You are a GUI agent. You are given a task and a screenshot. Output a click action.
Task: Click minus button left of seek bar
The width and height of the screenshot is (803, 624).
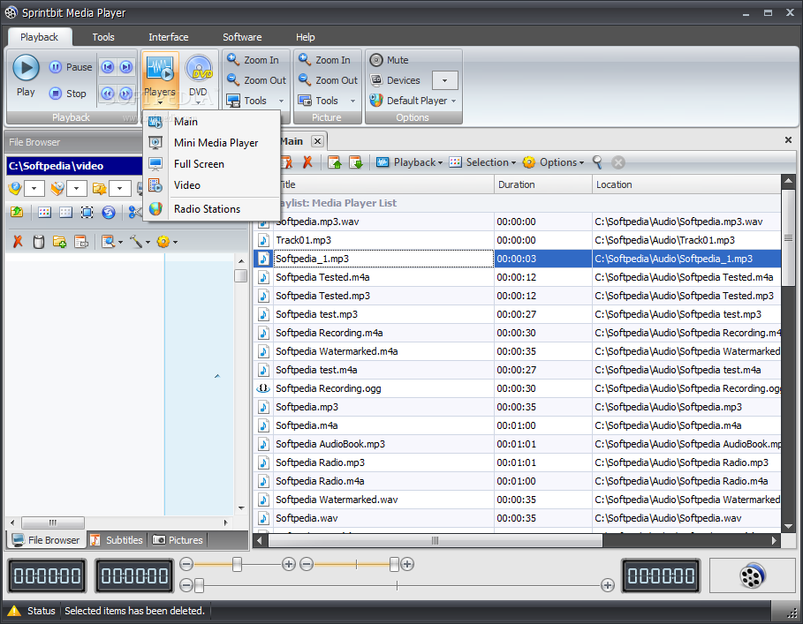coord(186,585)
